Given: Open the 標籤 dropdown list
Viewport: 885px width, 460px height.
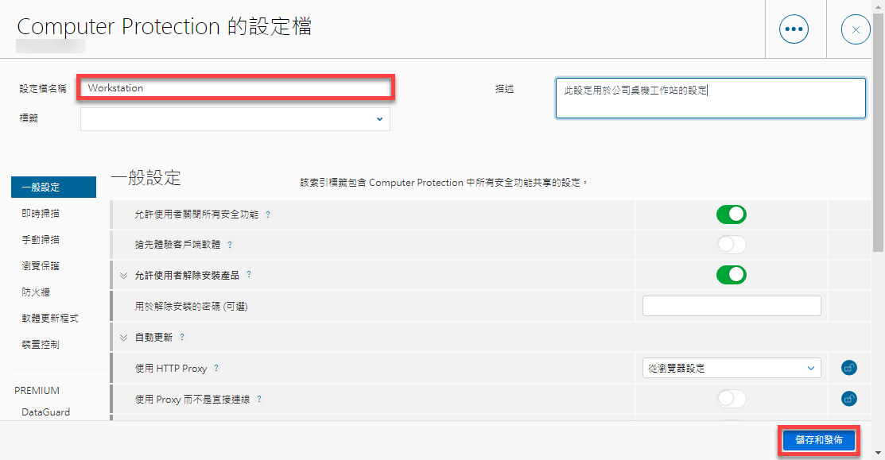Looking at the screenshot, I should [235, 119].
